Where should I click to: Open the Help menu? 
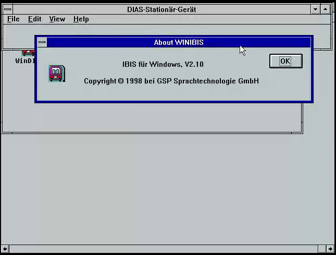(81, 19)
